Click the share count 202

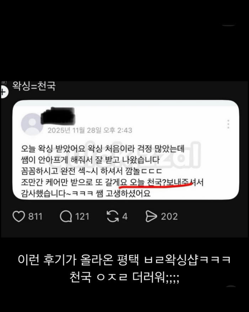coord(169,216)
